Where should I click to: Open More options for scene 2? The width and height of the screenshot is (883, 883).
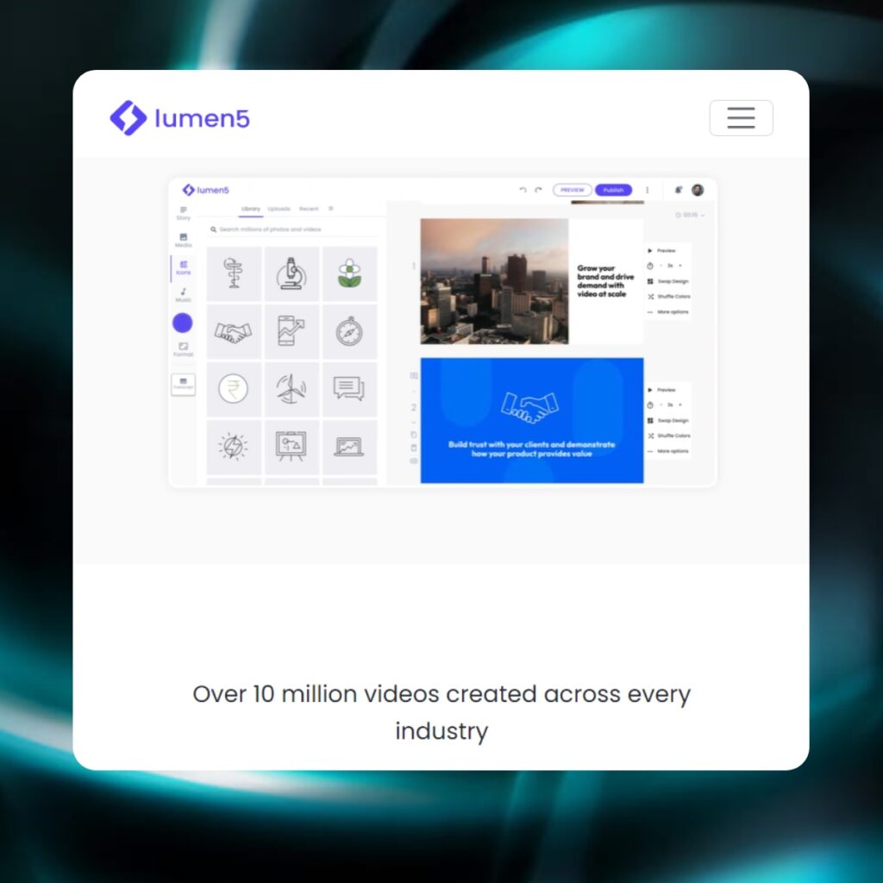[x=668, y=450]
